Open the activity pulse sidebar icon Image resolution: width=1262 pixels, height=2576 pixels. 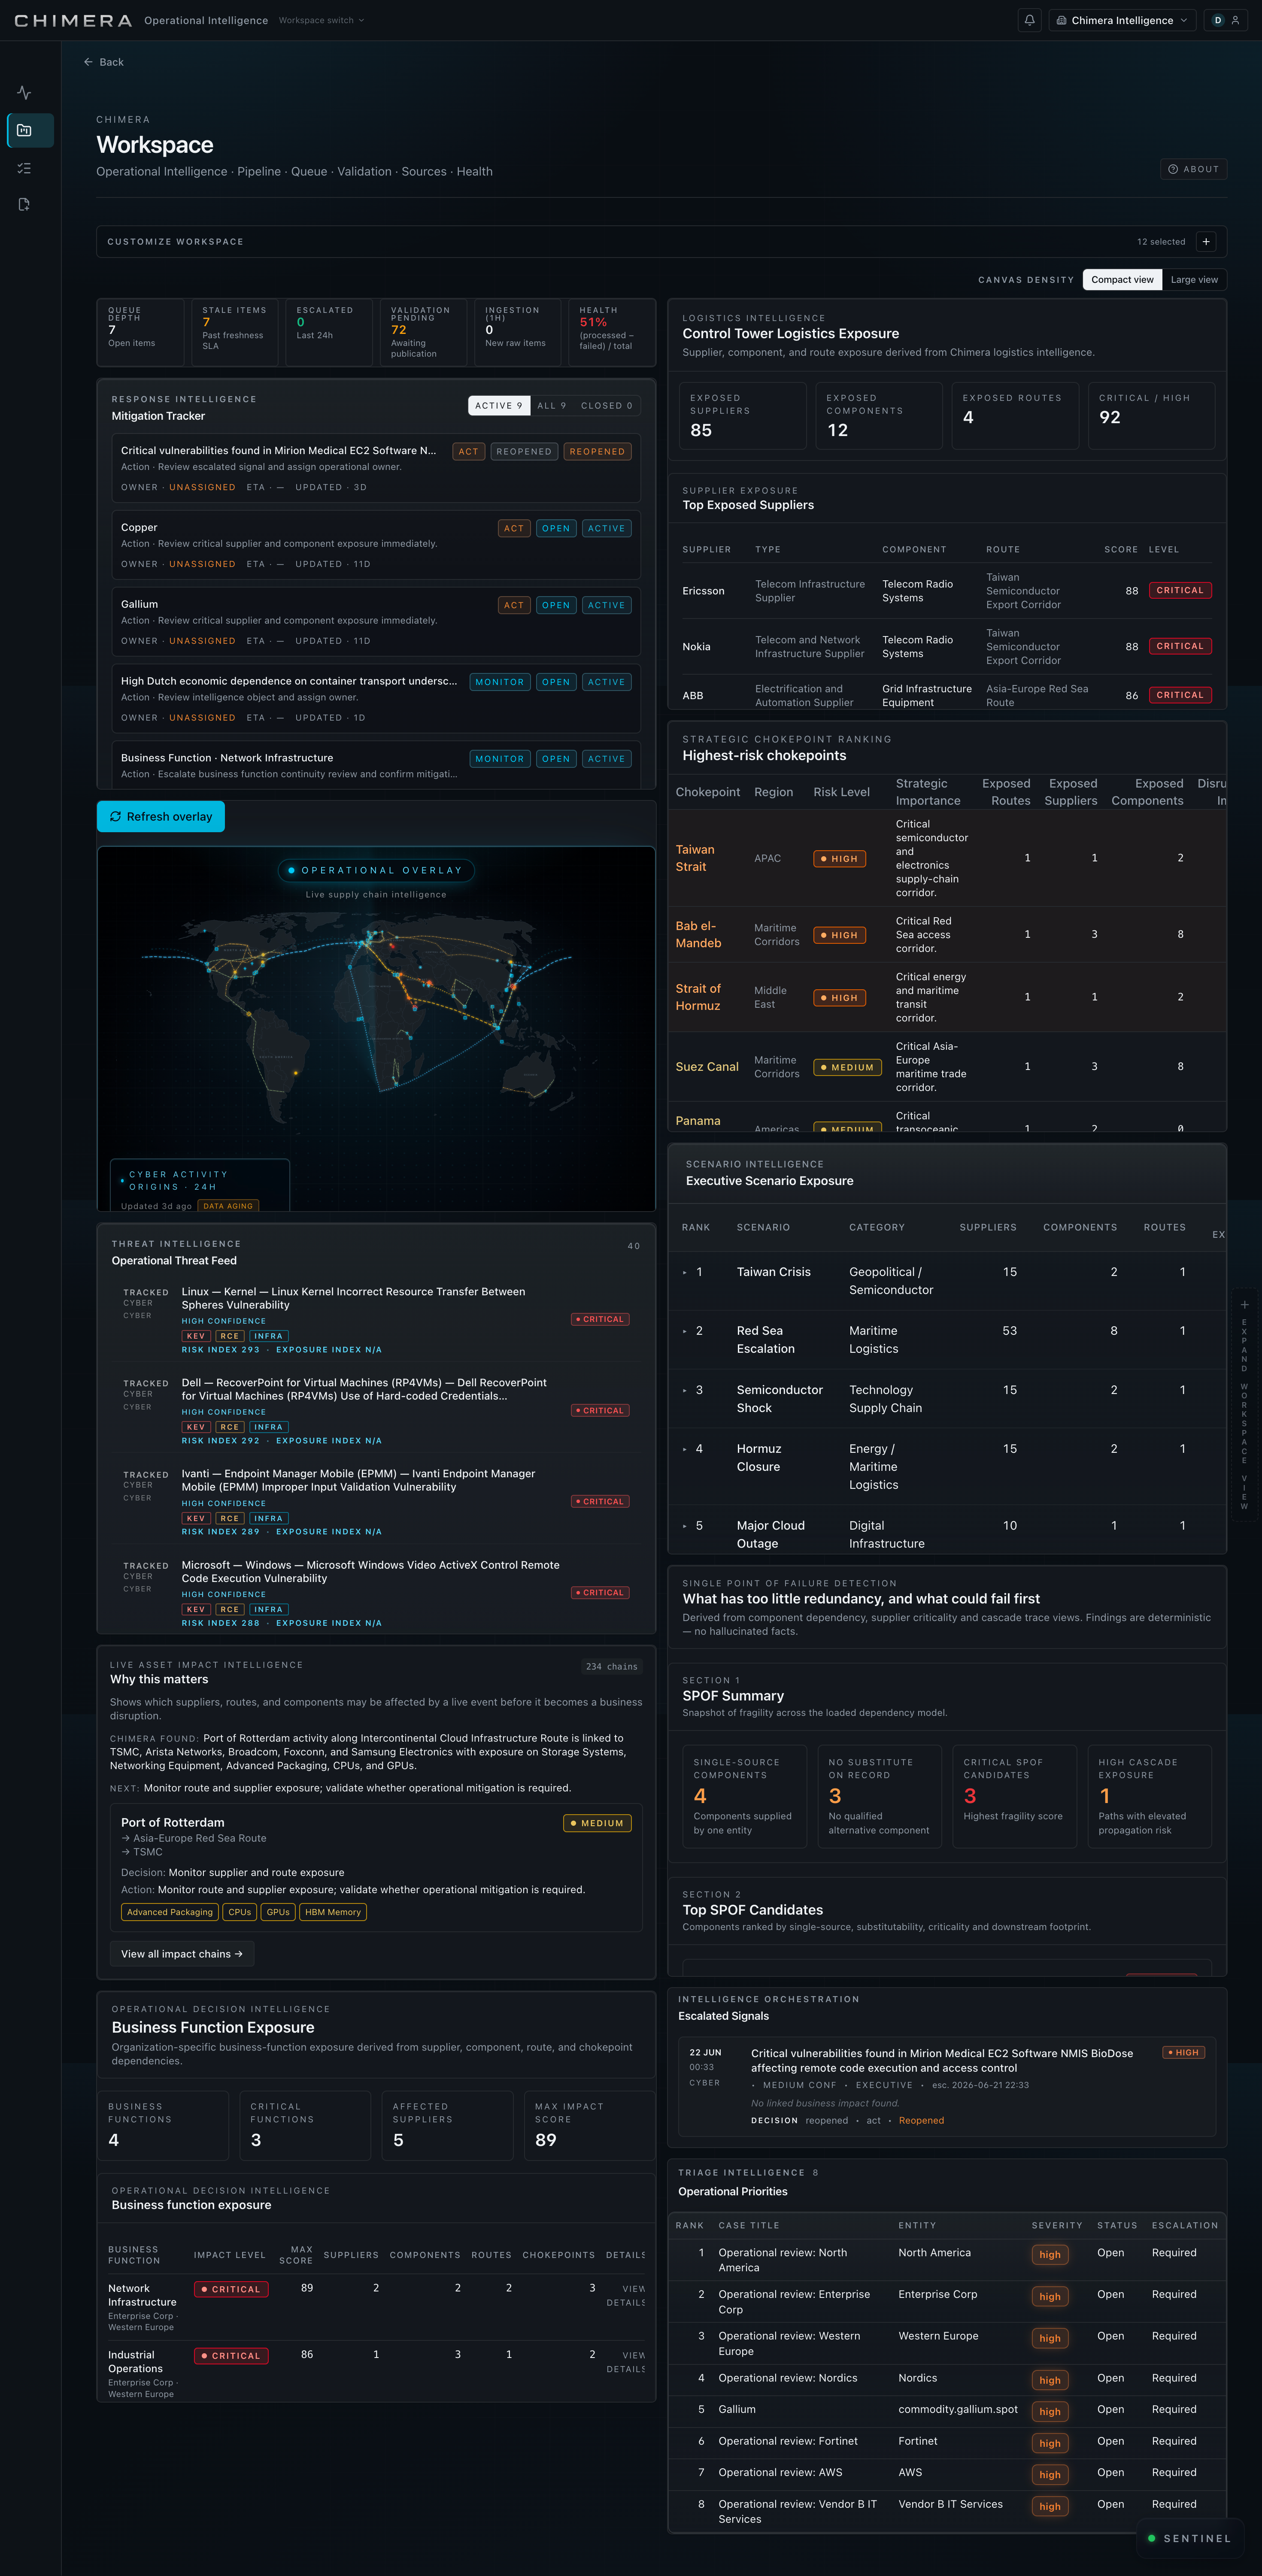(x=24, y=93)
